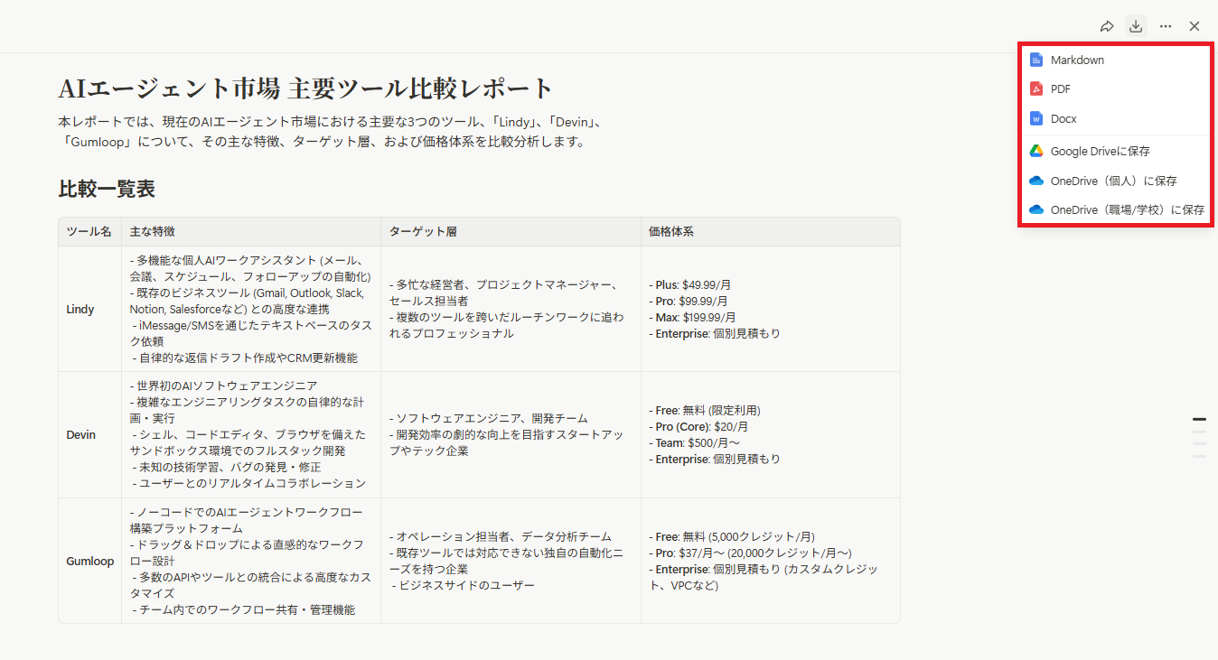Click the 比較一覧表 section heading
This screenshot has width=1218, height=660.
point(107,189)
